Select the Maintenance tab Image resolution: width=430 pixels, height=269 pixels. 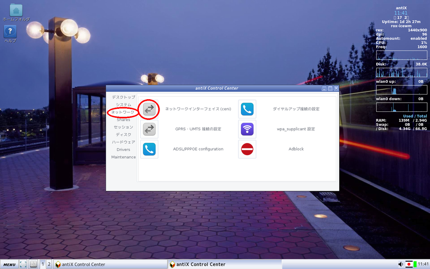(123, 157)
